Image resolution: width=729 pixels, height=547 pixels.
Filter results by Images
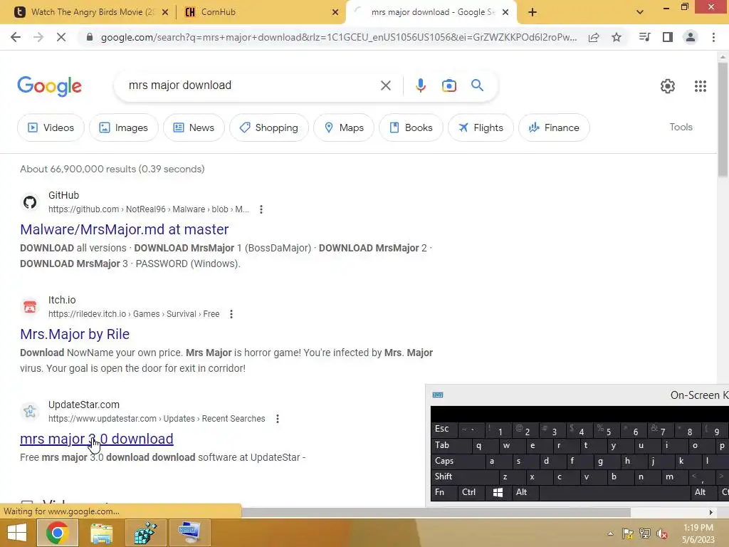(x=124, y=127)
